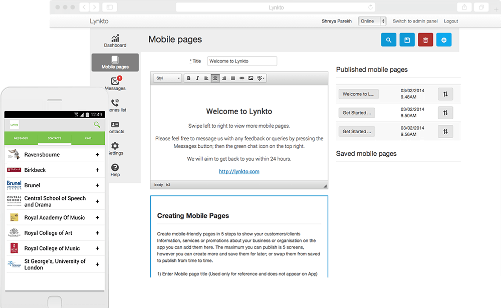Go forward in the browser toolbar
Screen dimensions: 501x308
[x=94, y=7]
